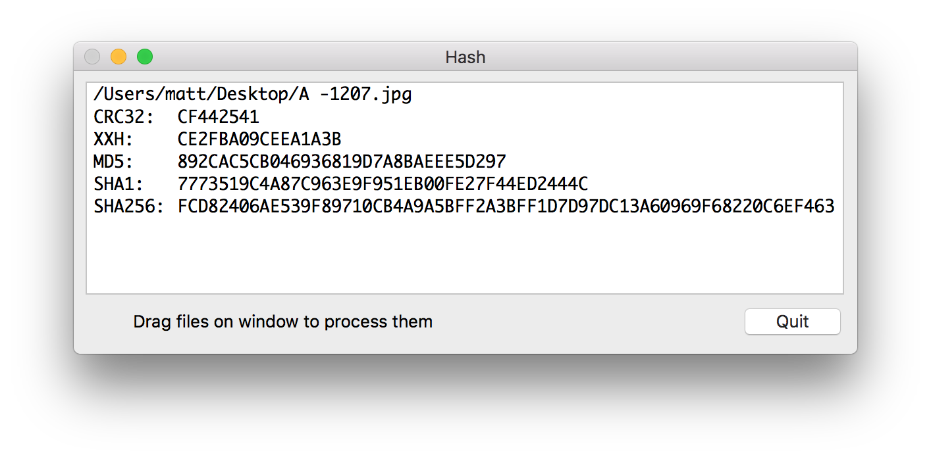Place cursor in the SHA256 hash value
The image size is (931, 459).
pos(506,206)
